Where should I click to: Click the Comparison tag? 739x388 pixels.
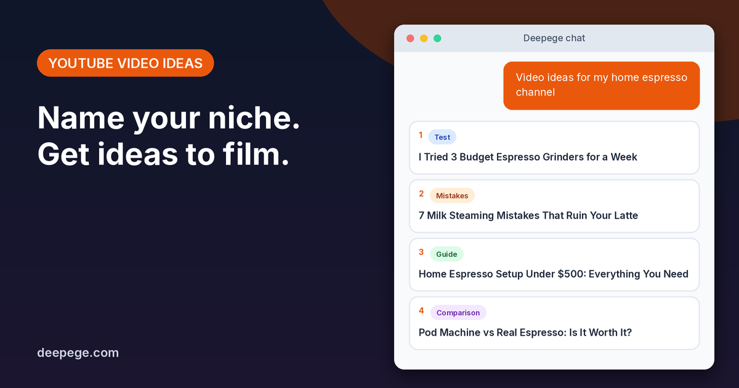[x=458, y=313]
